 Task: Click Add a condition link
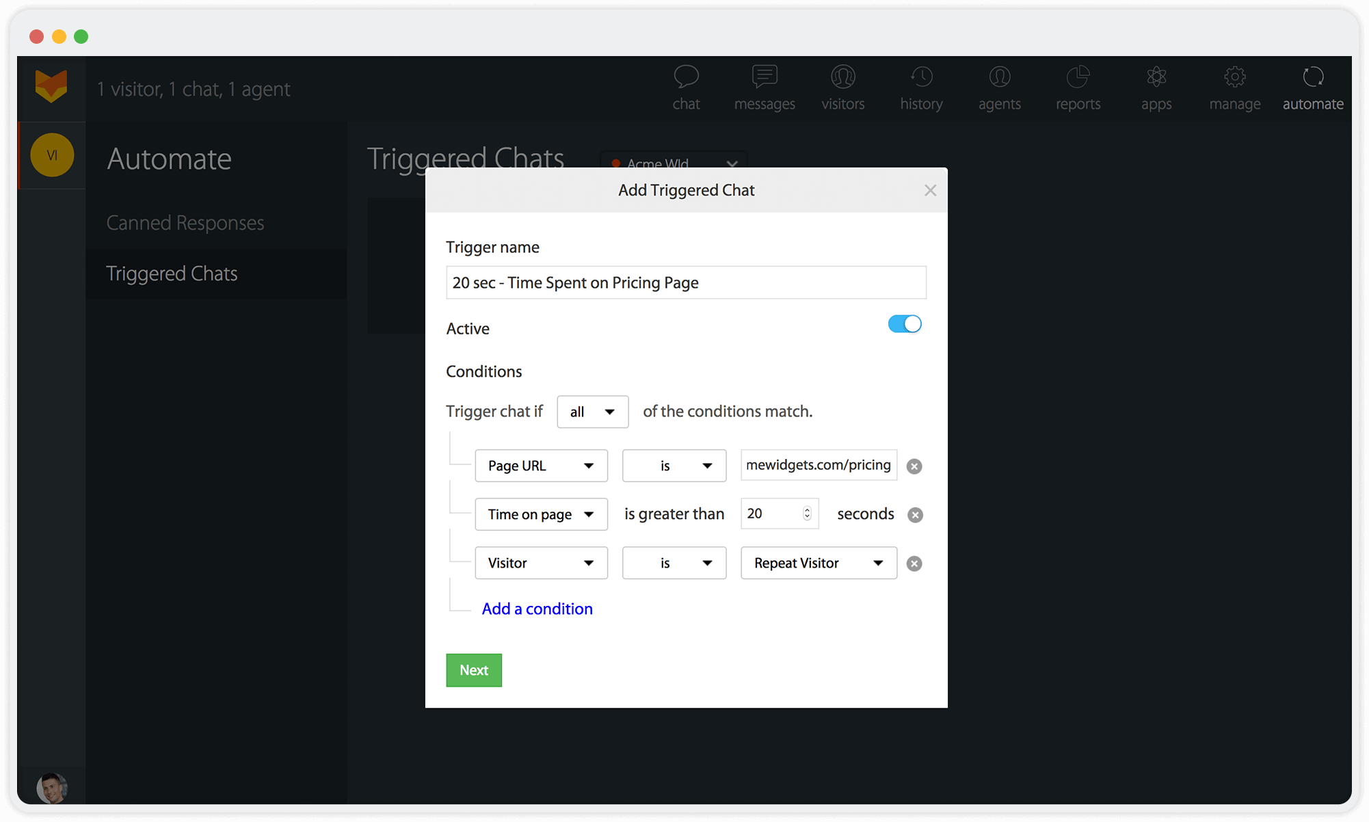coord(537,609)
